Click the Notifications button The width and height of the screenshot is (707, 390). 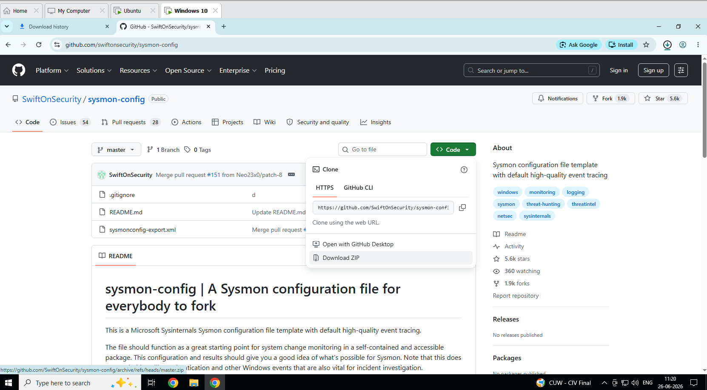point(558,98)
